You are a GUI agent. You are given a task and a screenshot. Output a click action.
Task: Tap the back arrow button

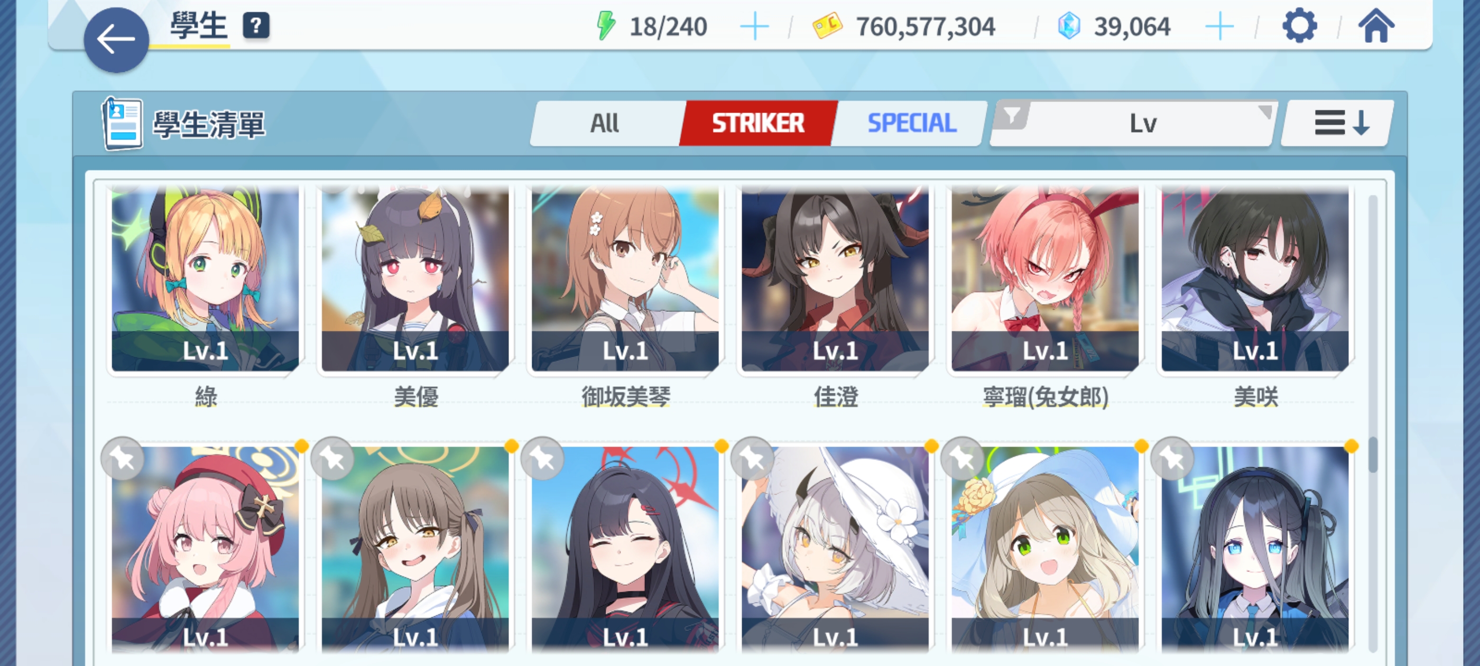[x=116, y=40]
